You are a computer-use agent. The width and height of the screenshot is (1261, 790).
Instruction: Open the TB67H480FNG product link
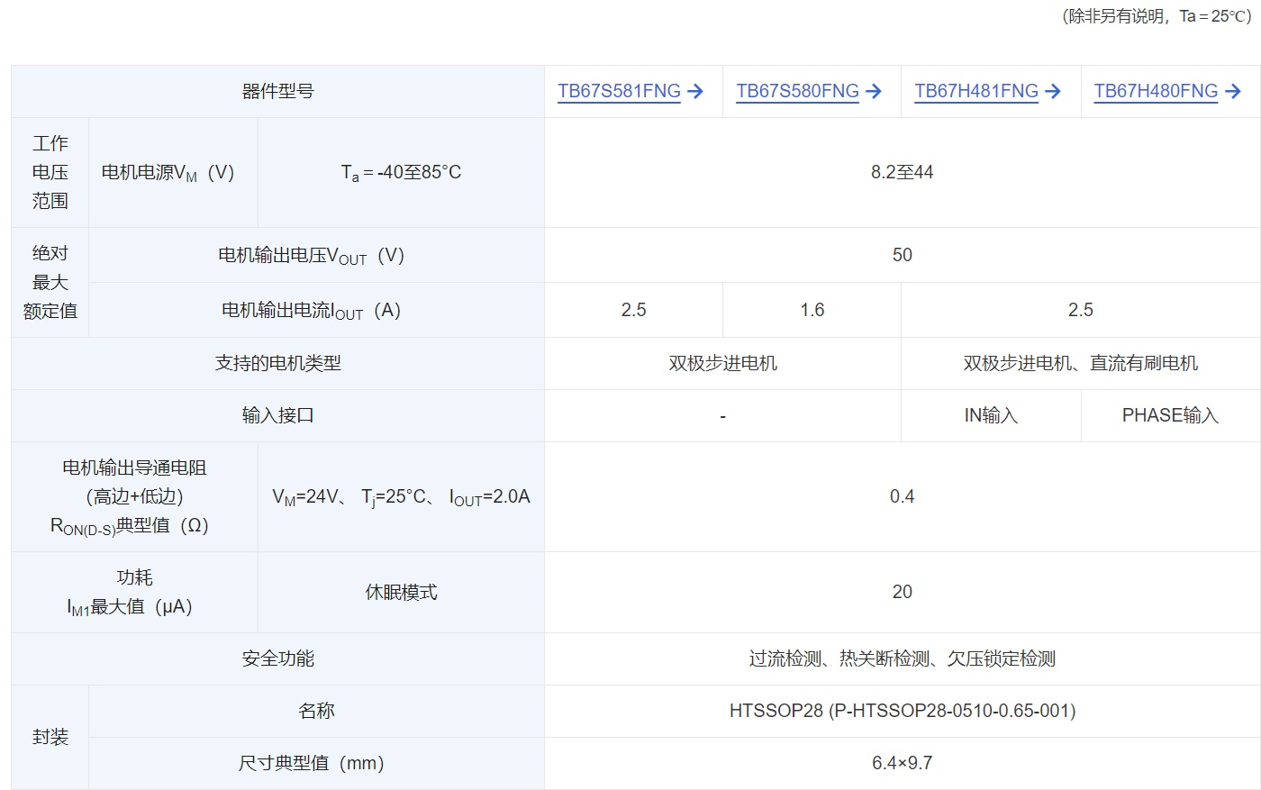(1156, 91)
